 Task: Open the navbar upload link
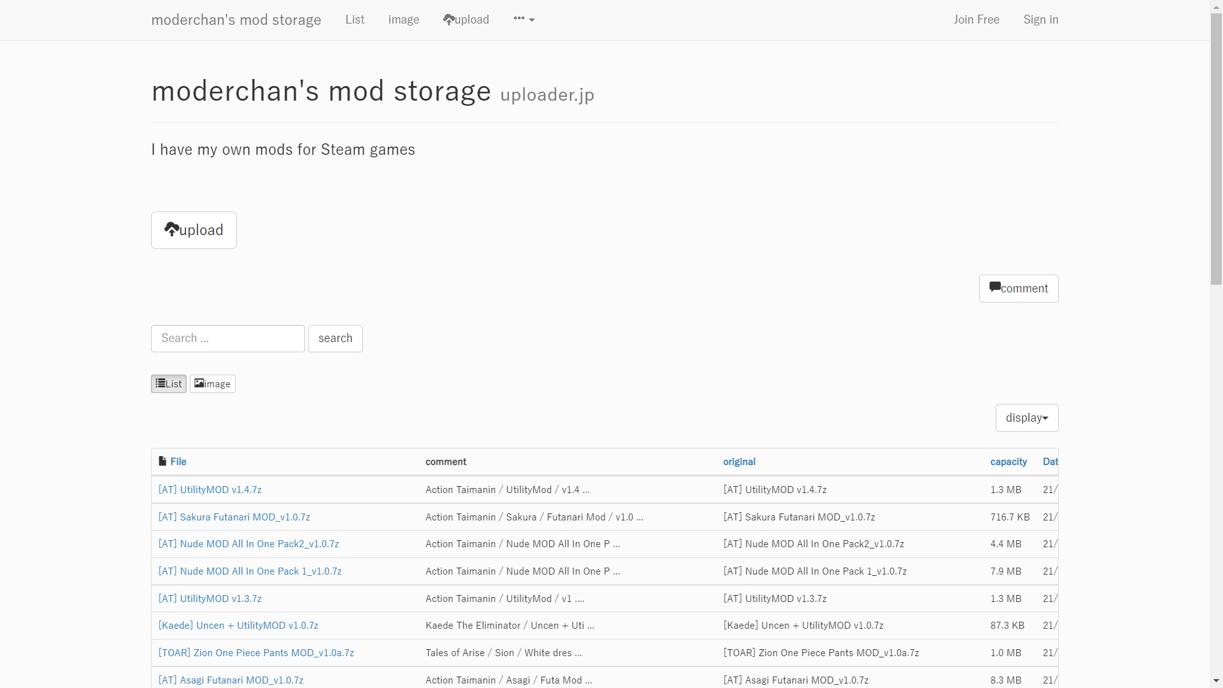click(x=466, y=20)
